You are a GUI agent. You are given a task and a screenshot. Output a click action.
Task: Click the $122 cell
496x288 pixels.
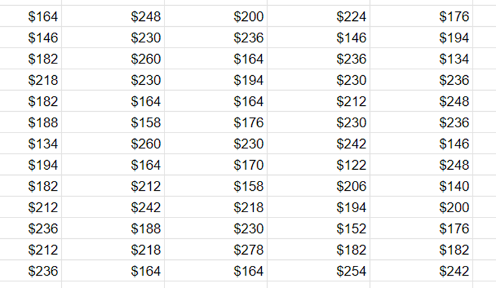click(318, 165)
